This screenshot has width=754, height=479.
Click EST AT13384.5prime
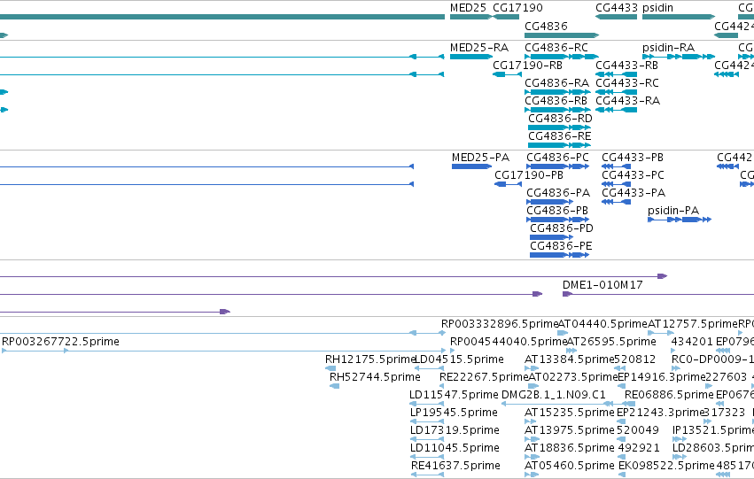coord(570,359)
